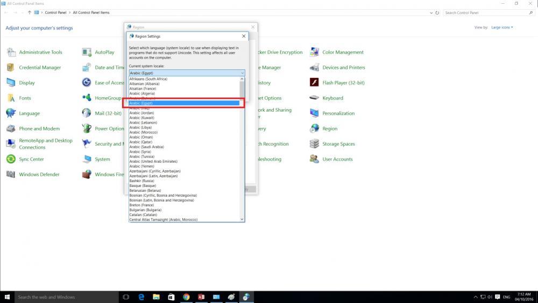Open Phone and Modem icon

pyautogui.click(x=11, y=128)
